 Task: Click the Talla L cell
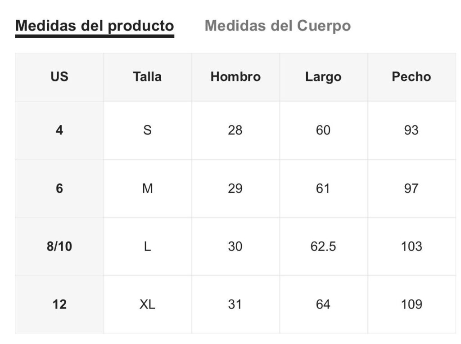(x=147, y=246)
